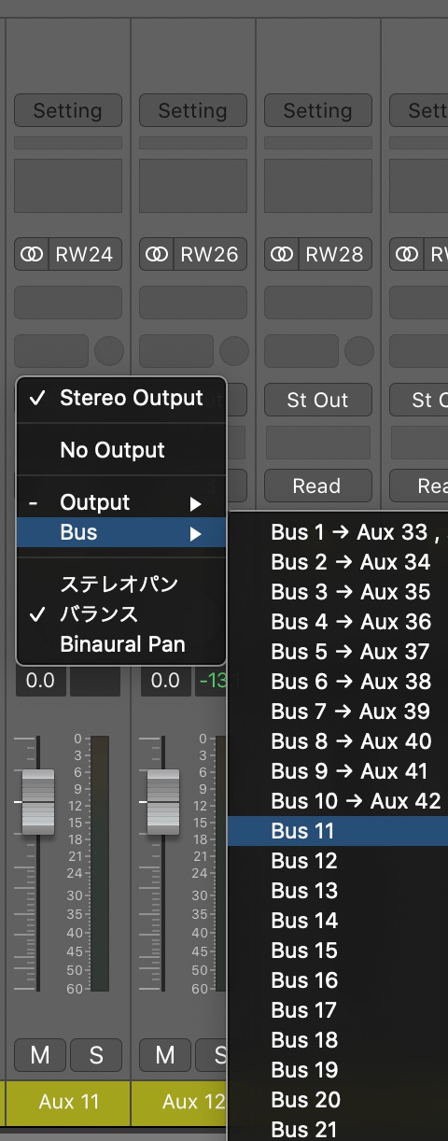Mute the Aux 11 channel

pyautogui.click(x=40, y=1055)
